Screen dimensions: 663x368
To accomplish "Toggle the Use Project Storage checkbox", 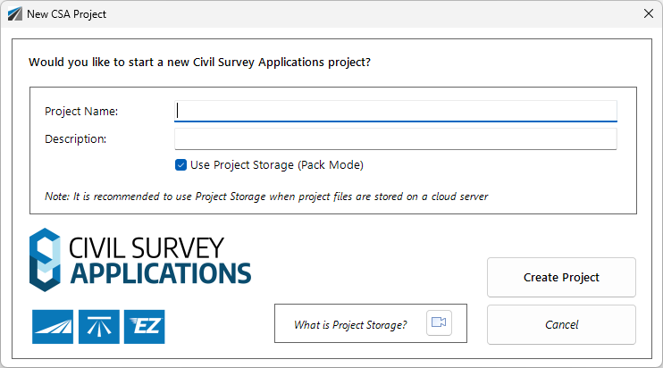I will tap(181, 164).
